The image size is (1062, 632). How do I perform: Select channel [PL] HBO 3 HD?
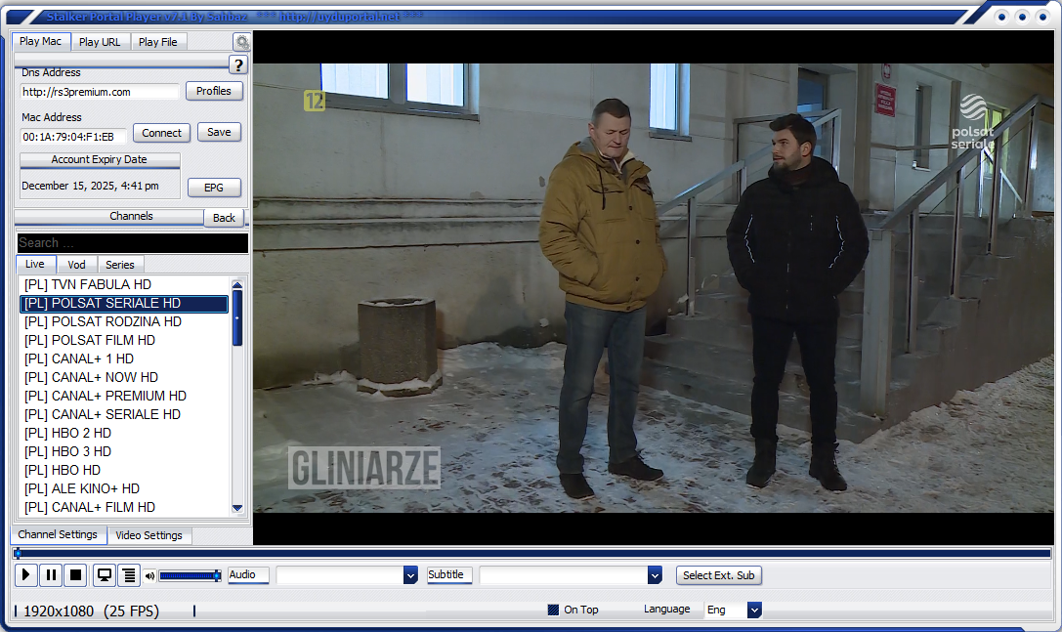point(125,451)
